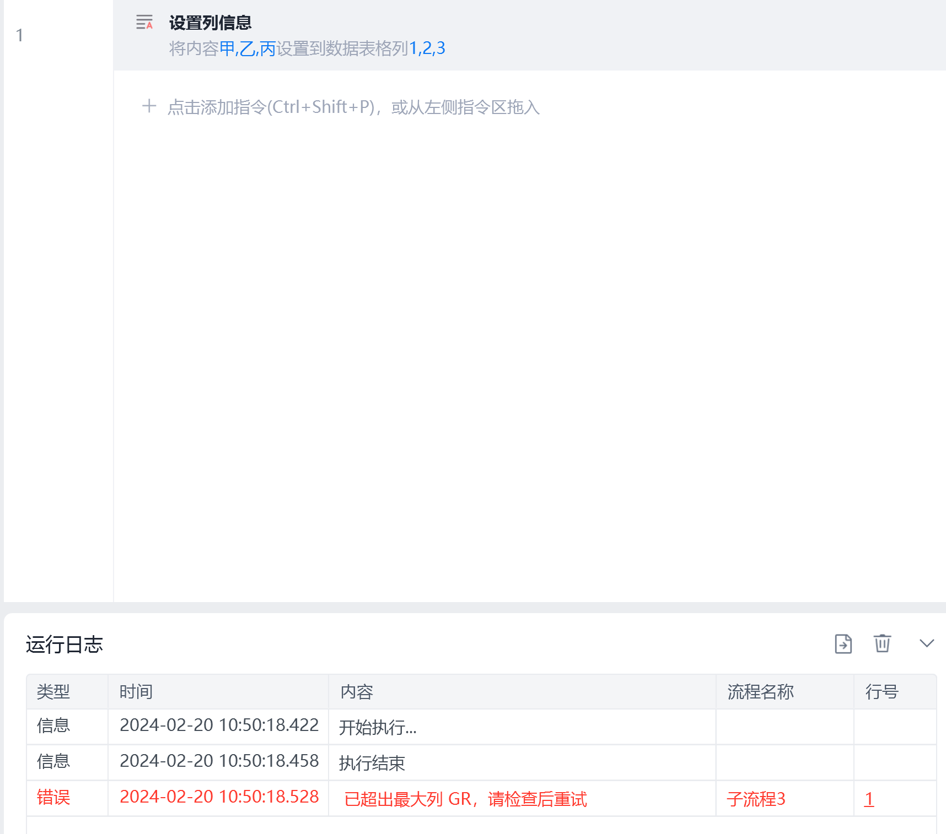Click the 设置列信息 command icon
This screenshot has width=946, height=834.
pos(144,23)
